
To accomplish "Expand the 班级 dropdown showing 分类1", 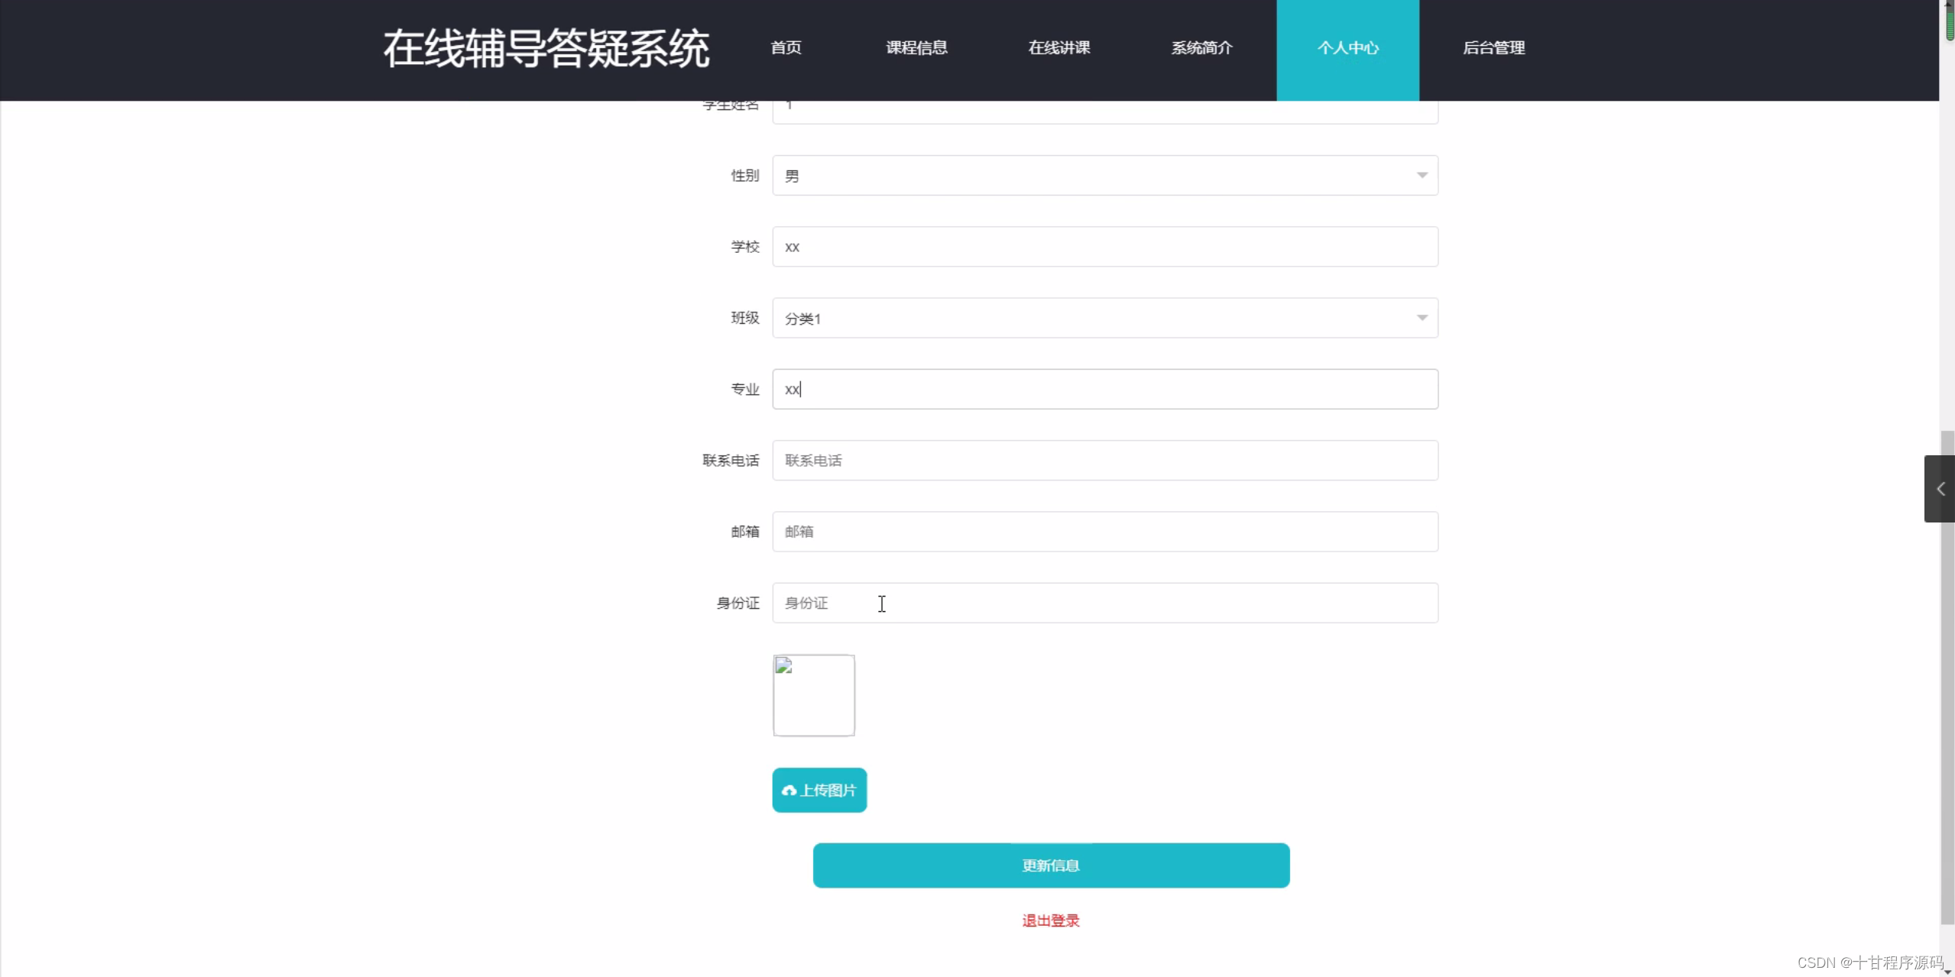I will point(1104,317).
